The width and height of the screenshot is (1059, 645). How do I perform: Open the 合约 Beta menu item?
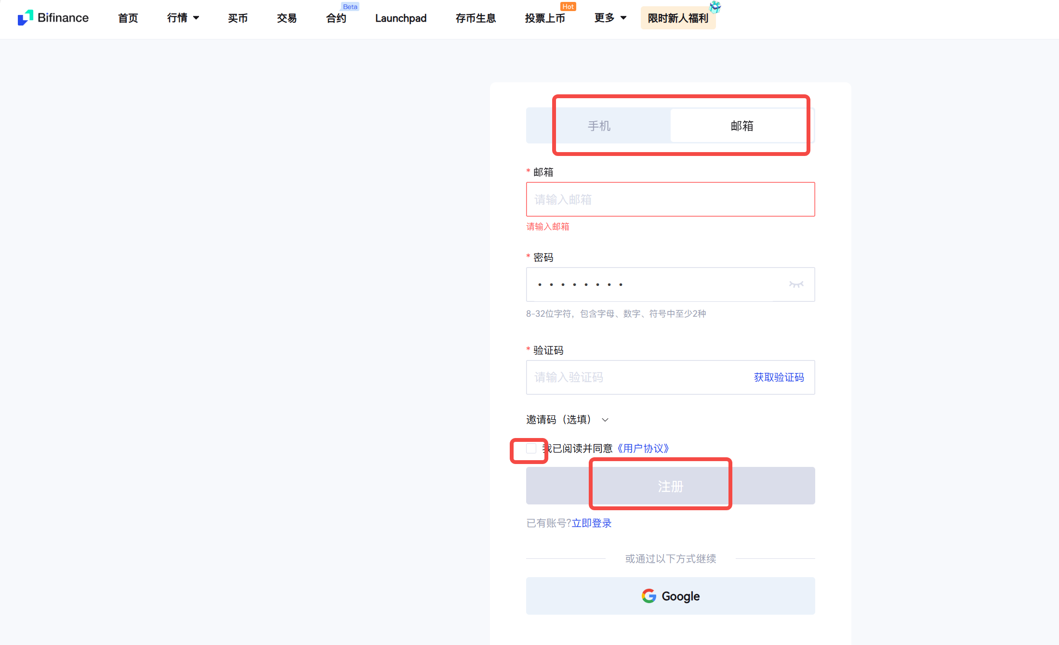pos(336,18)
